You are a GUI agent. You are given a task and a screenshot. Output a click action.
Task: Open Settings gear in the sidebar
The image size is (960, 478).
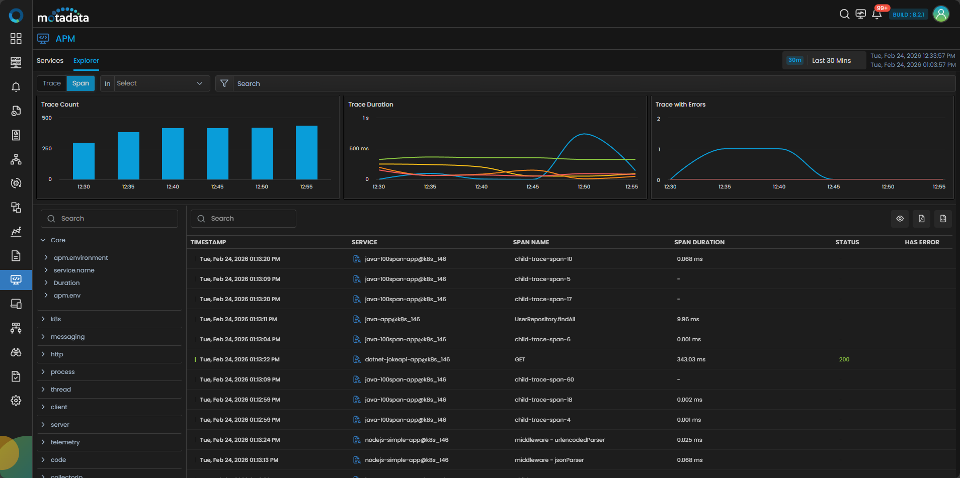(x=16, y=400)
